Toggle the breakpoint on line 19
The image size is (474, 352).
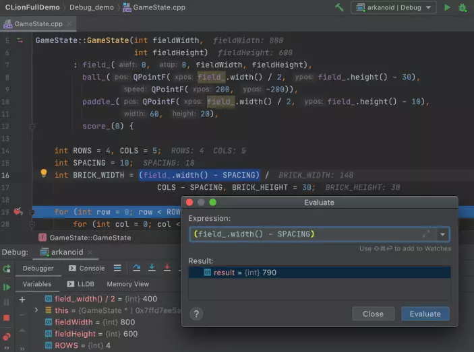click(18, 211)
